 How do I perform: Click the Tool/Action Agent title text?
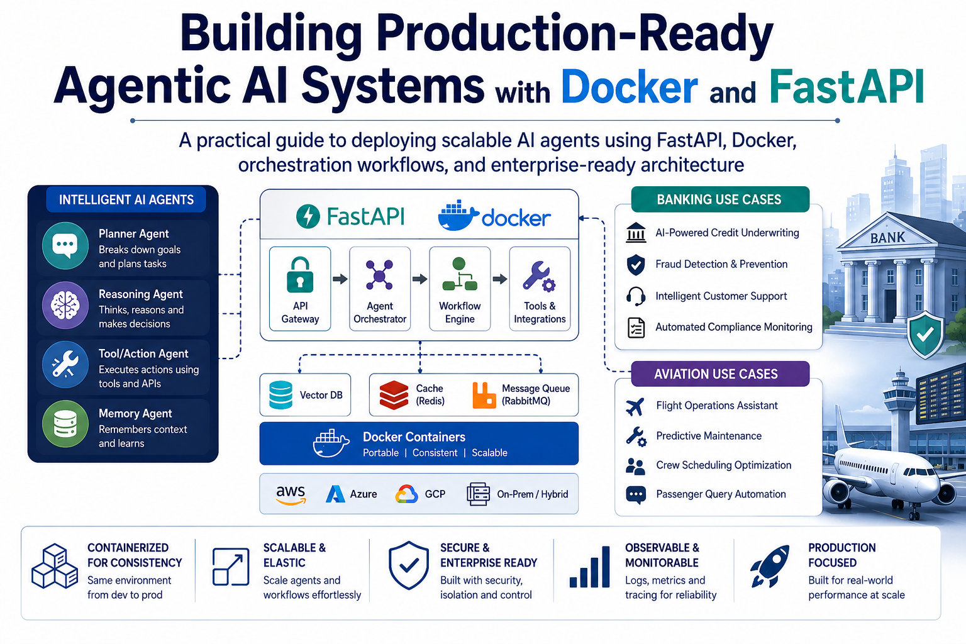tap(143, 354)
